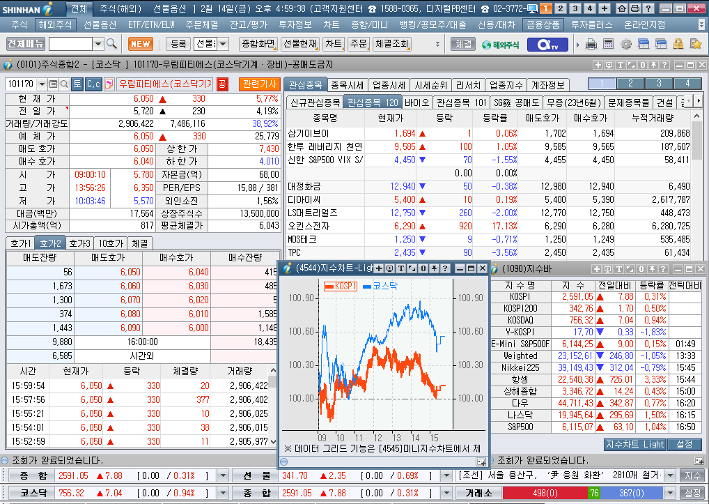Screen dimensions: 709x504
Task: Click the star favorites icon in toolbar
Action: [696, 44]
